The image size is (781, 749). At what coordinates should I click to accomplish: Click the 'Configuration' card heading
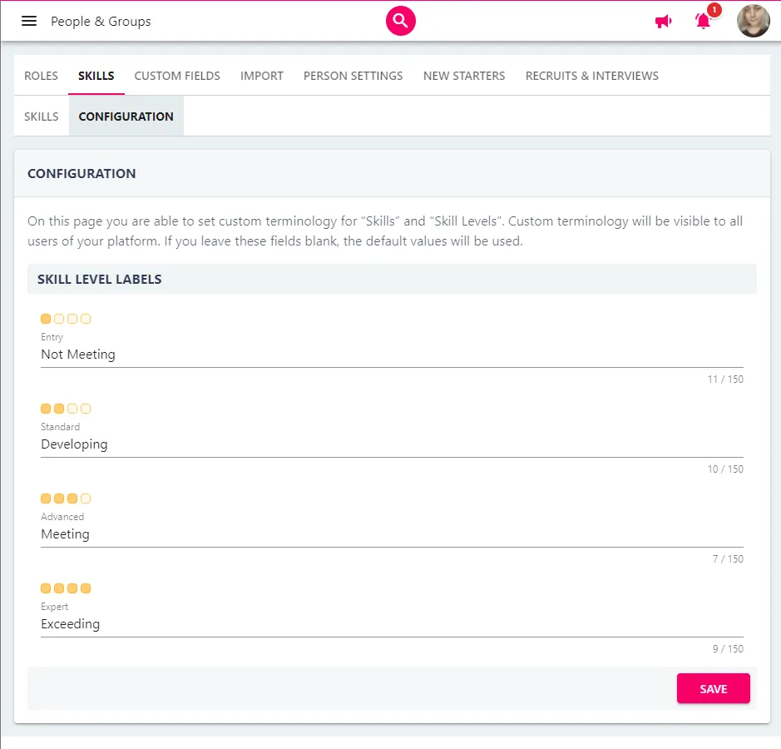click(x=82, y=173)
